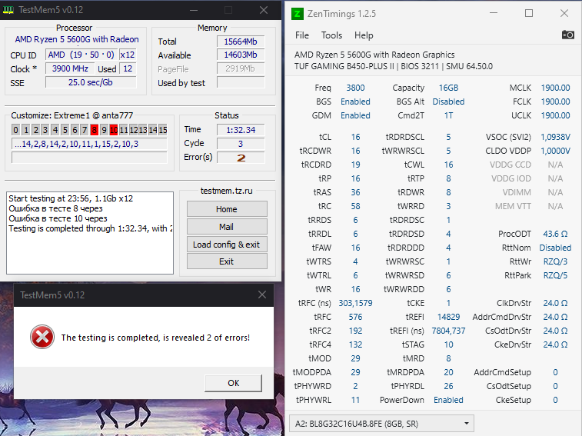
Task: Maximize the ZenTimings window
Action: coord(529,13)
